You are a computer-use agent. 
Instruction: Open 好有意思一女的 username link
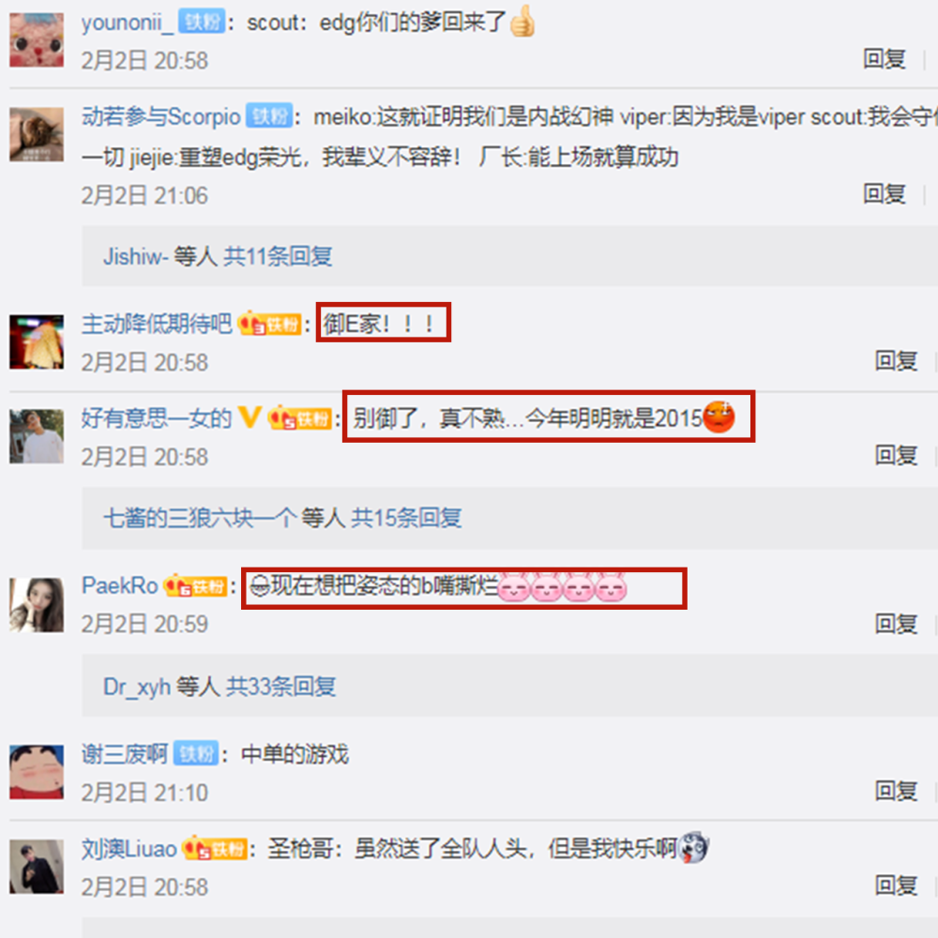pos(156,418)
